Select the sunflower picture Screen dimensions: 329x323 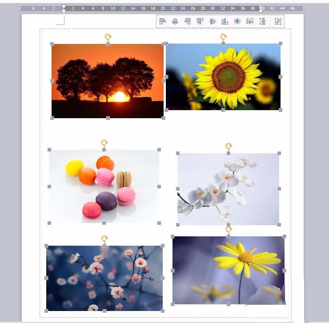(x=223, y=77)
